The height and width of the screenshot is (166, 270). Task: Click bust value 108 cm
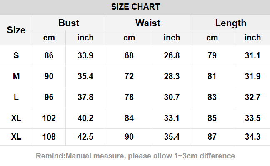pos(49,137)
